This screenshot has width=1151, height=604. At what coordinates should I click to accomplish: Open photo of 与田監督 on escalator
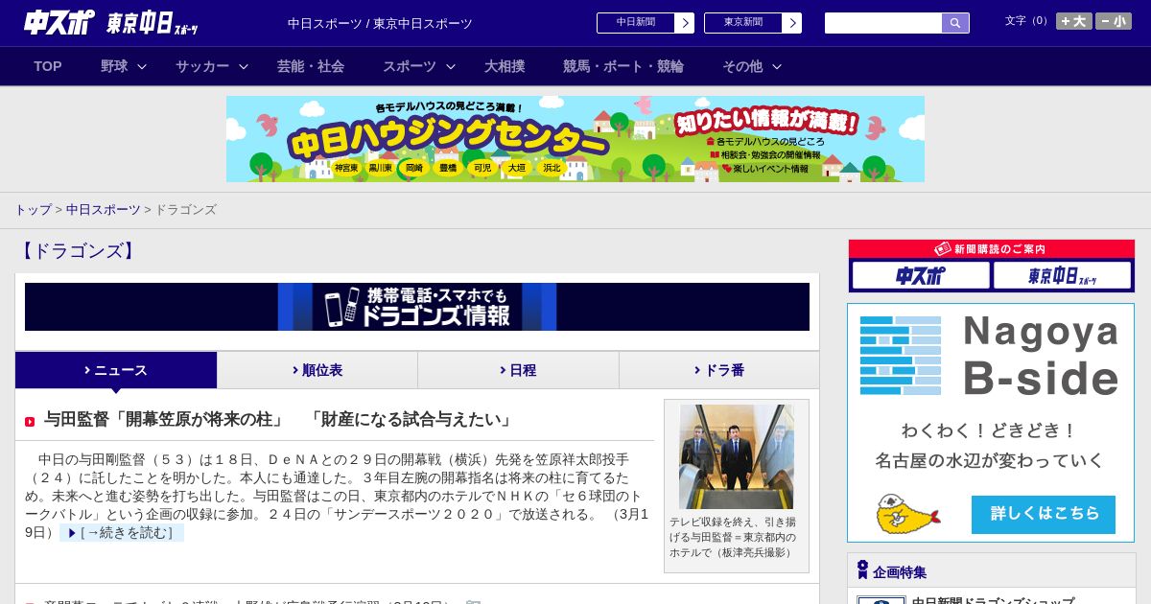737,456
